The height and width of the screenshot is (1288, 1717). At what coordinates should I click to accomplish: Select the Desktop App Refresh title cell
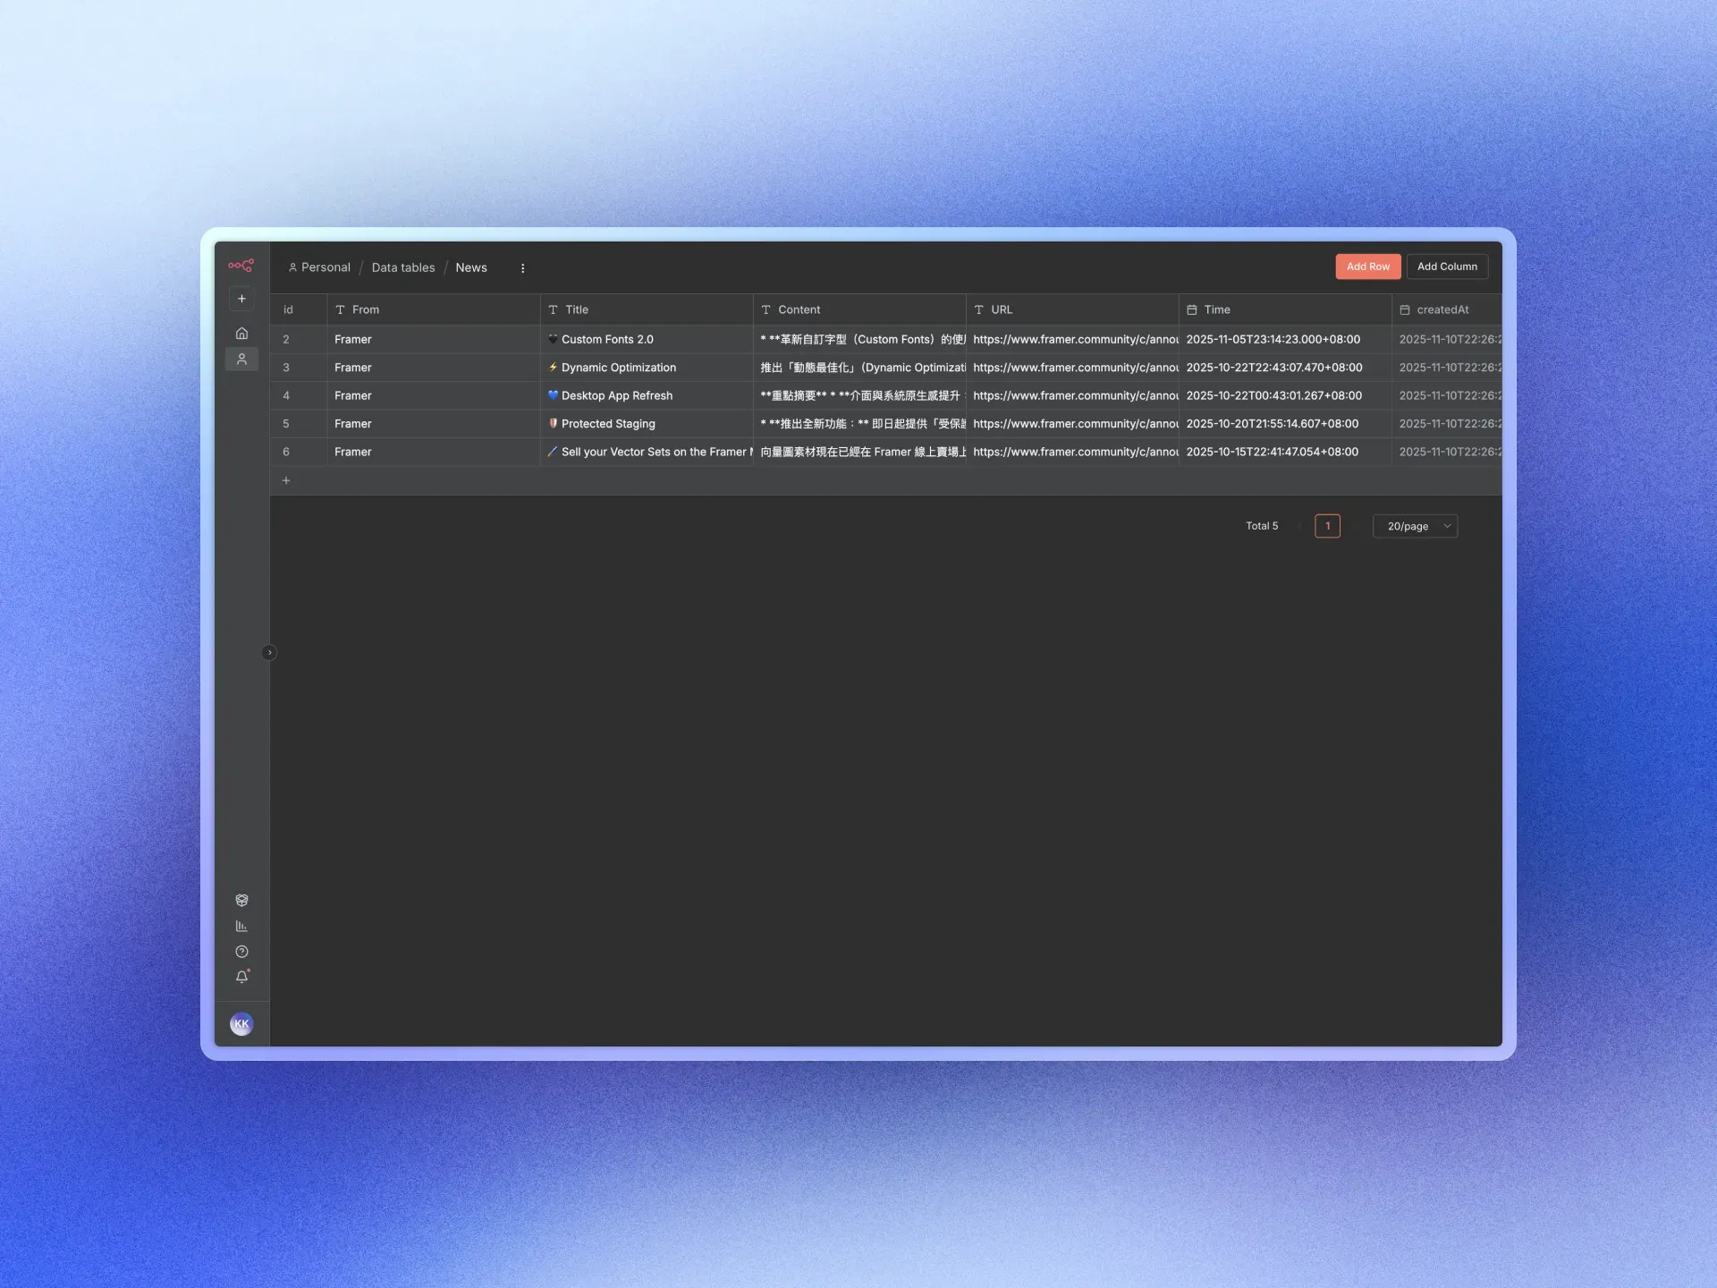pos(647,395)
